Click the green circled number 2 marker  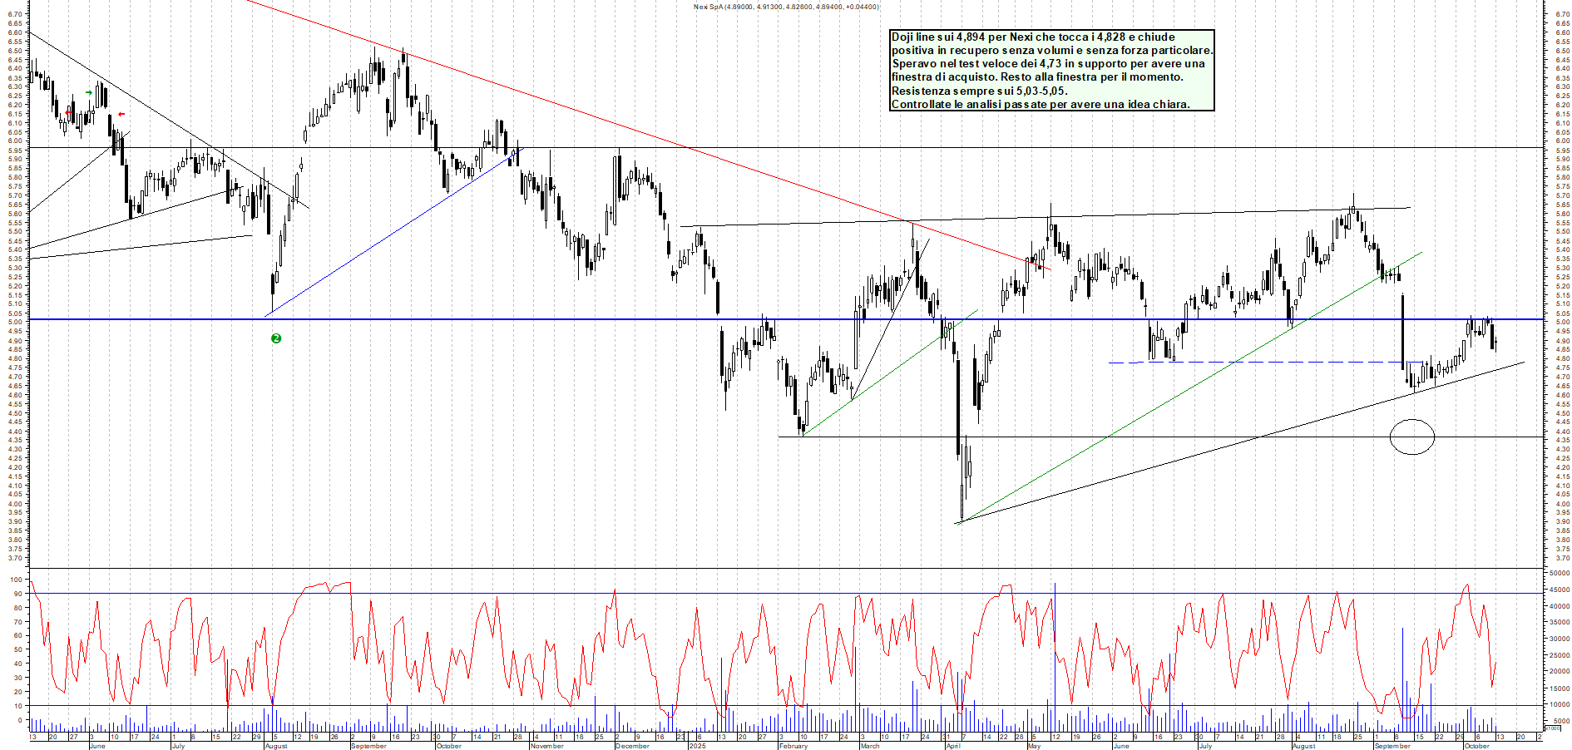click(x=276, y=338)
